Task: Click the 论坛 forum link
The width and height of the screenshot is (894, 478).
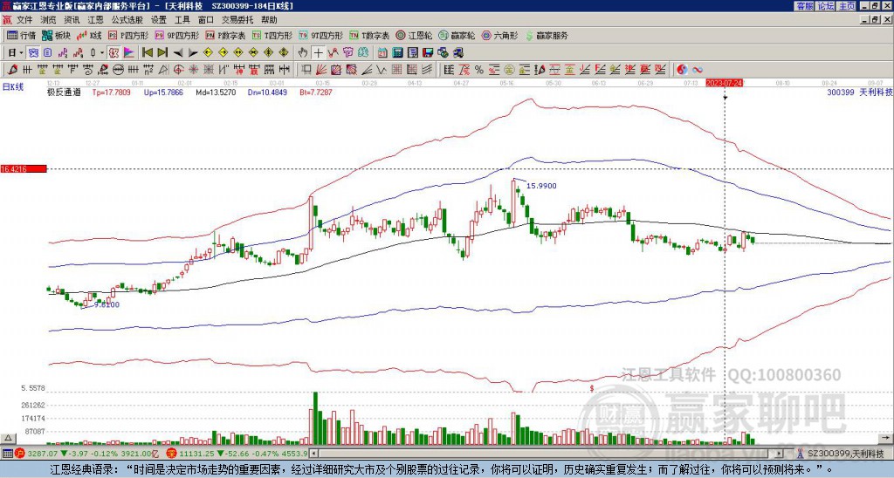Action: coord(825,6)
